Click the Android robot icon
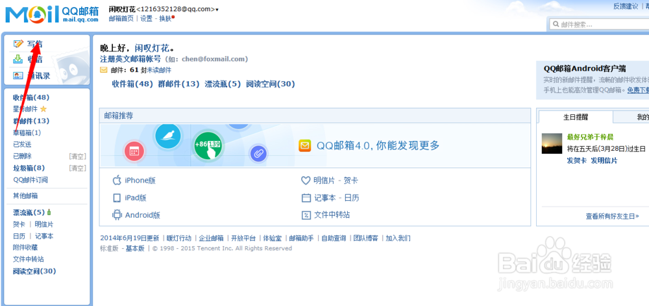Viewport: 649px width, 306px height. tap(117, 215)
